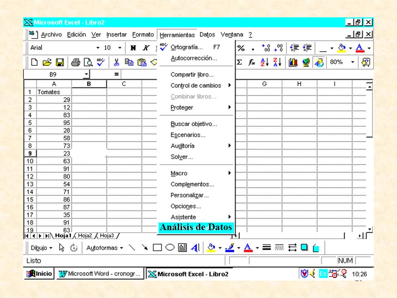This screenshot has width=397, height=298.
Task: Expand the Macro submenu
Action: [196, 173]
